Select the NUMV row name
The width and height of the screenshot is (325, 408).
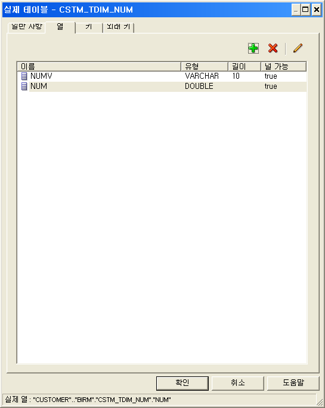41,76
